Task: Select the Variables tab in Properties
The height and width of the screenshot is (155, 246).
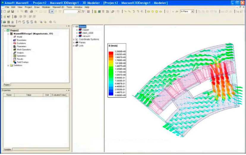Action: pyautogui.click(x=7, y=149)
